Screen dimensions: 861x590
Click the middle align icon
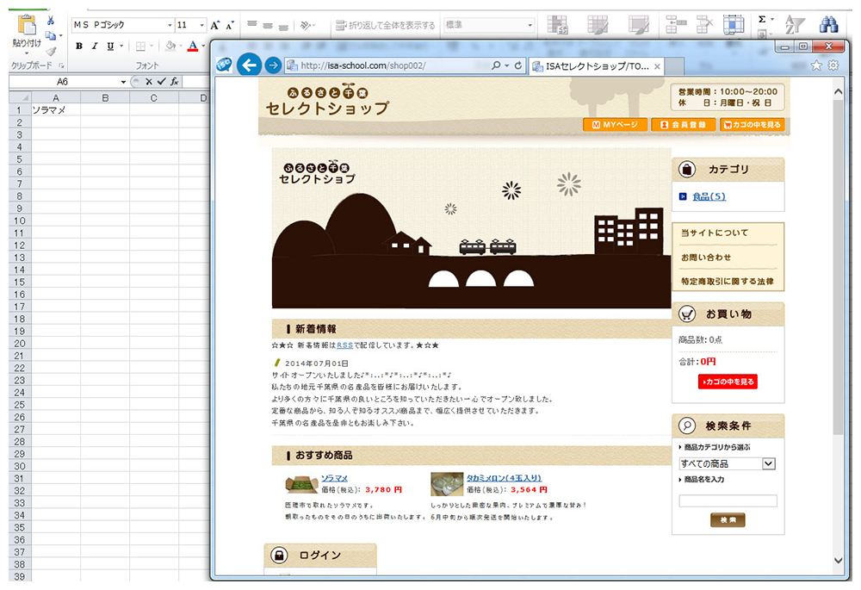tap(268, 25)
